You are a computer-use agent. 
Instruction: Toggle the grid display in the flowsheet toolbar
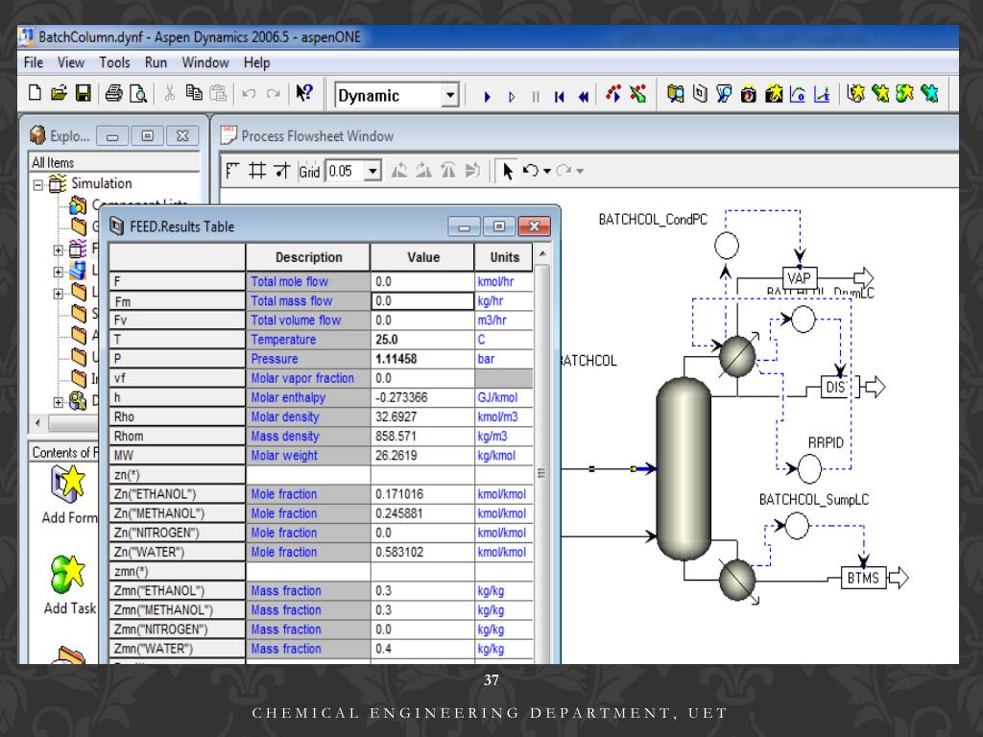click(257, 171)
